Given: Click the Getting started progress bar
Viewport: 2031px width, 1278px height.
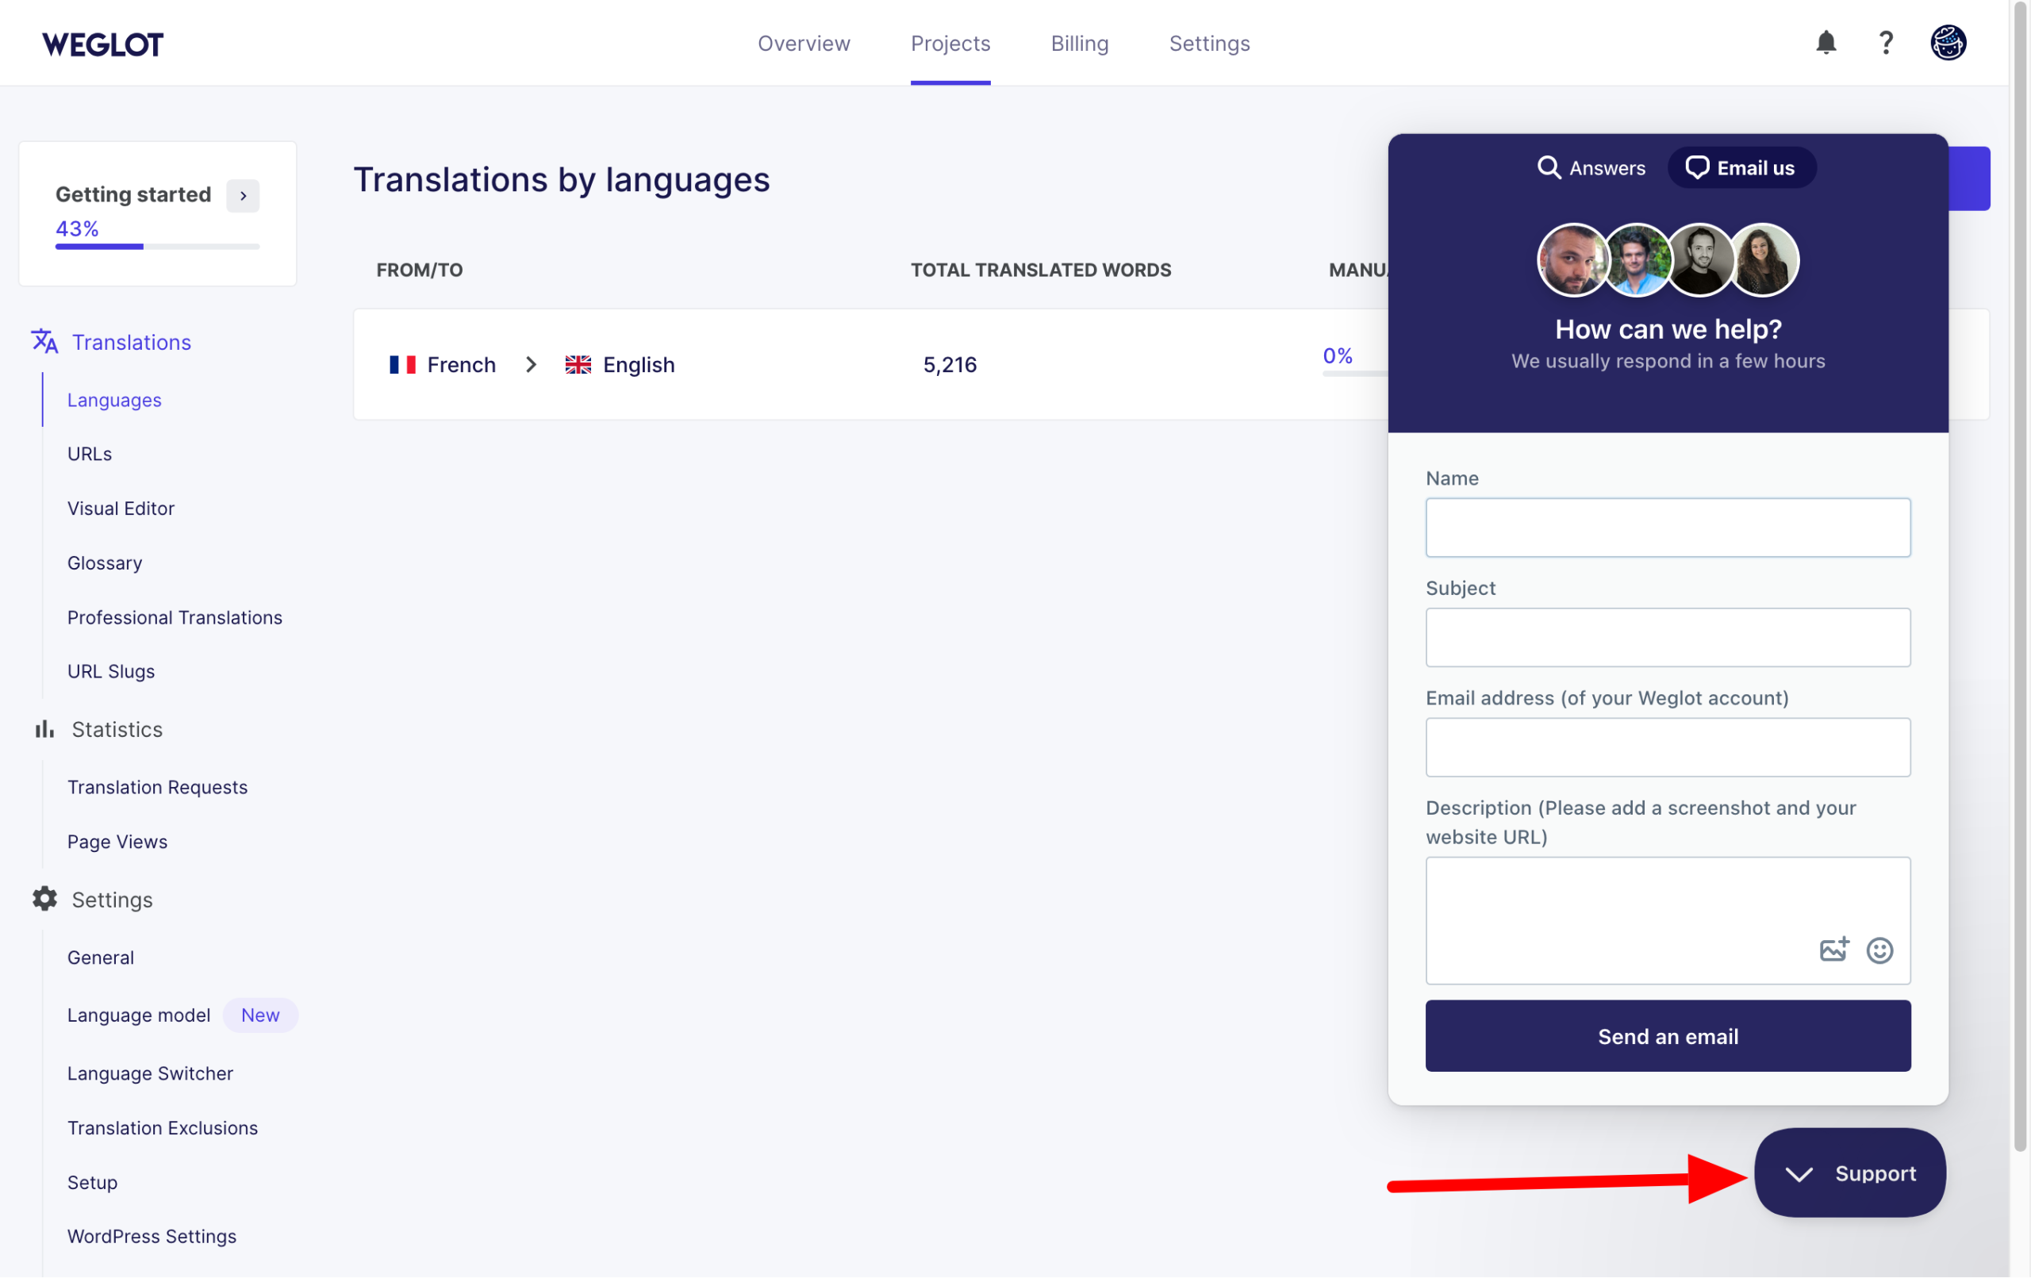Looking at the screenshot, I should pos(157,247).
